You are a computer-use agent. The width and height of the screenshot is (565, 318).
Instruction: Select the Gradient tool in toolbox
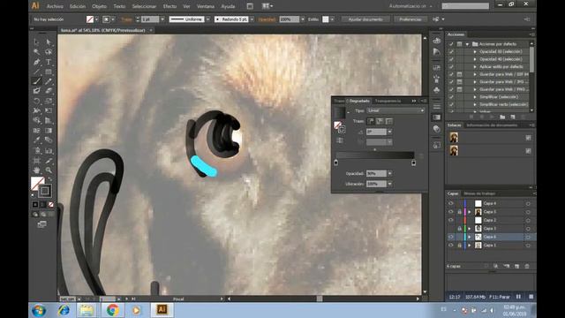pyautogui.click(x=49, y=131)
